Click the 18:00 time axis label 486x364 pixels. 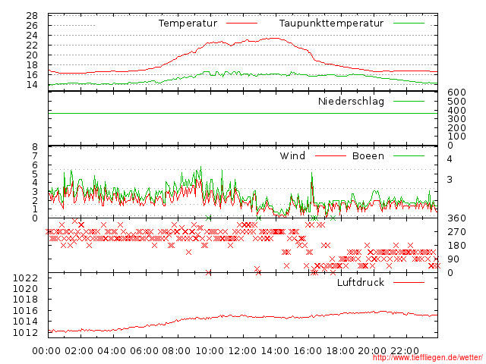coord(340,350)
